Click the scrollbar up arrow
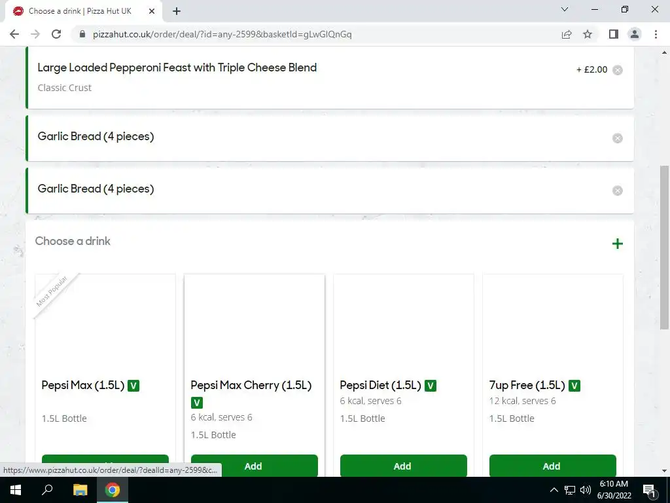670x503 pixels. (x=664, y=52)
